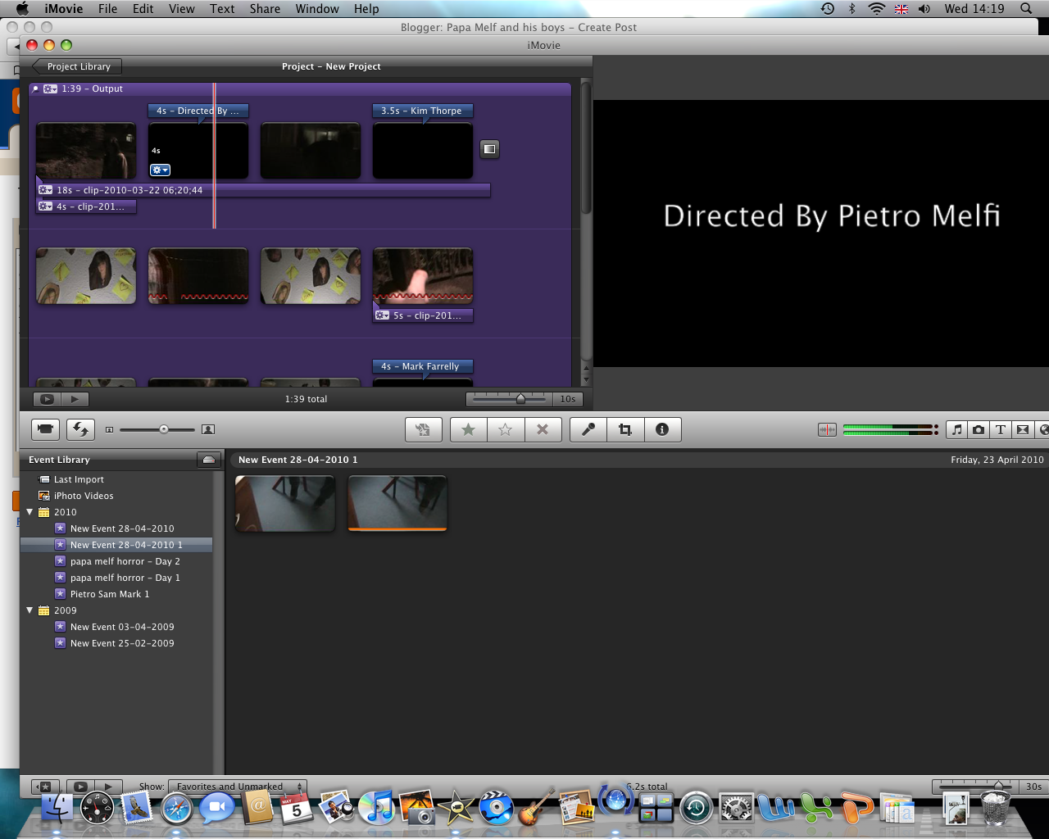The width and height of the screenshot is (1049, 839).
Task: Open the Crop and Rotate tool
Action: tap(625, 429)
